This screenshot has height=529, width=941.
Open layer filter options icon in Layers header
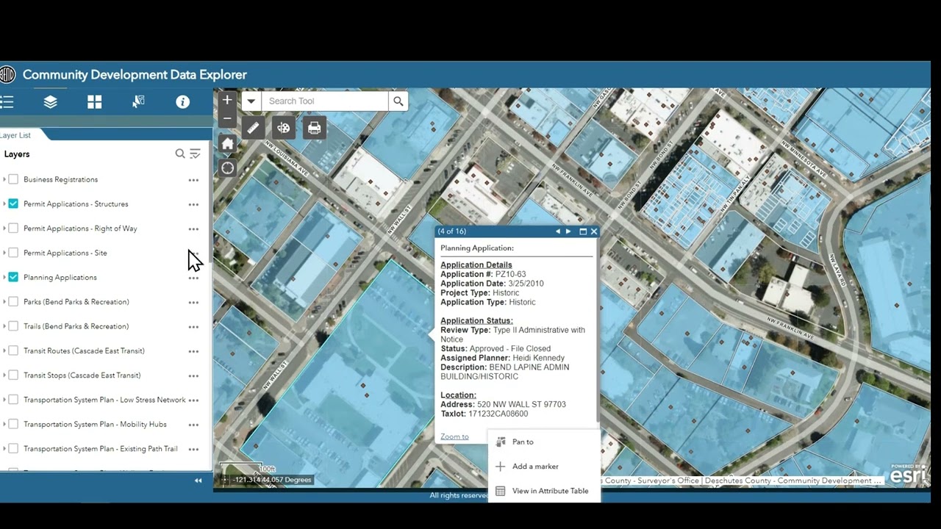[195, 154]
